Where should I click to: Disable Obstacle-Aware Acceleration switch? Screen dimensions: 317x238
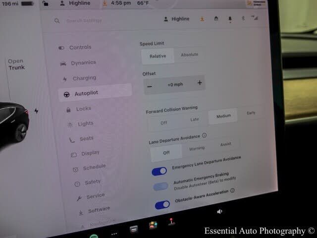[162, 205]
